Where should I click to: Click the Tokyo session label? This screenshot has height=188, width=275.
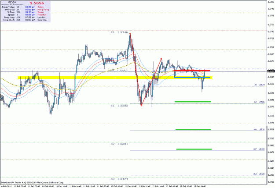pos(40,7)
